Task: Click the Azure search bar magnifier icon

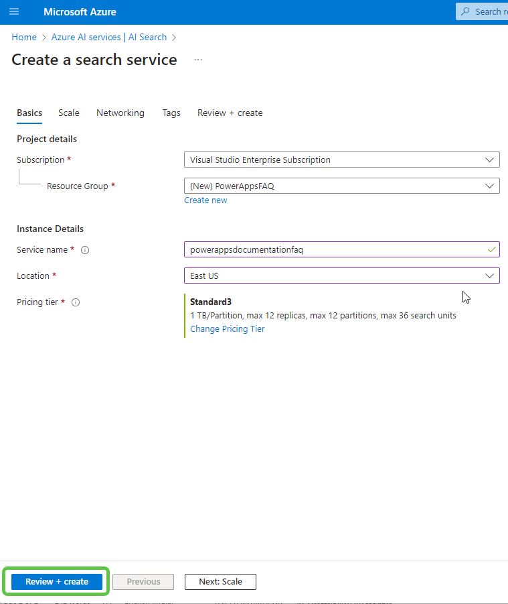Action: click(464, 11)
